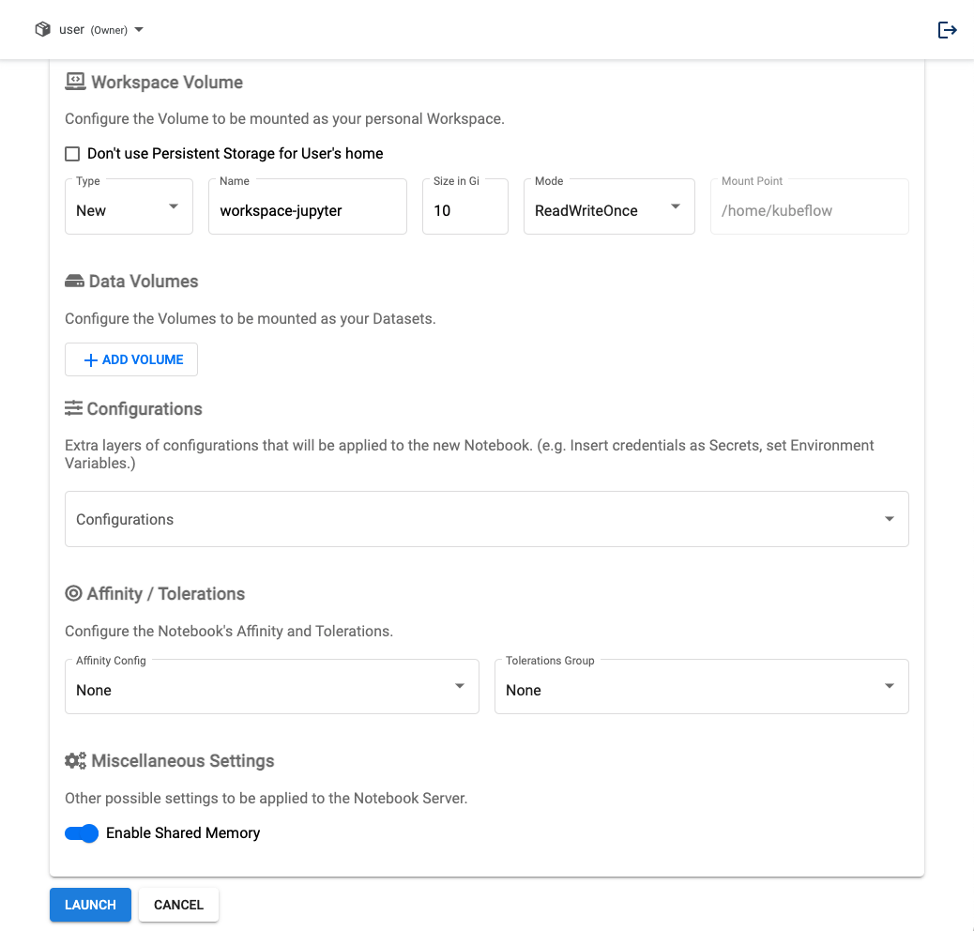The width and height of the screenshot is (974, 931).
Task: Click the ADD VOLUME button
Action: pyautogui.click(x=131, y=359)
